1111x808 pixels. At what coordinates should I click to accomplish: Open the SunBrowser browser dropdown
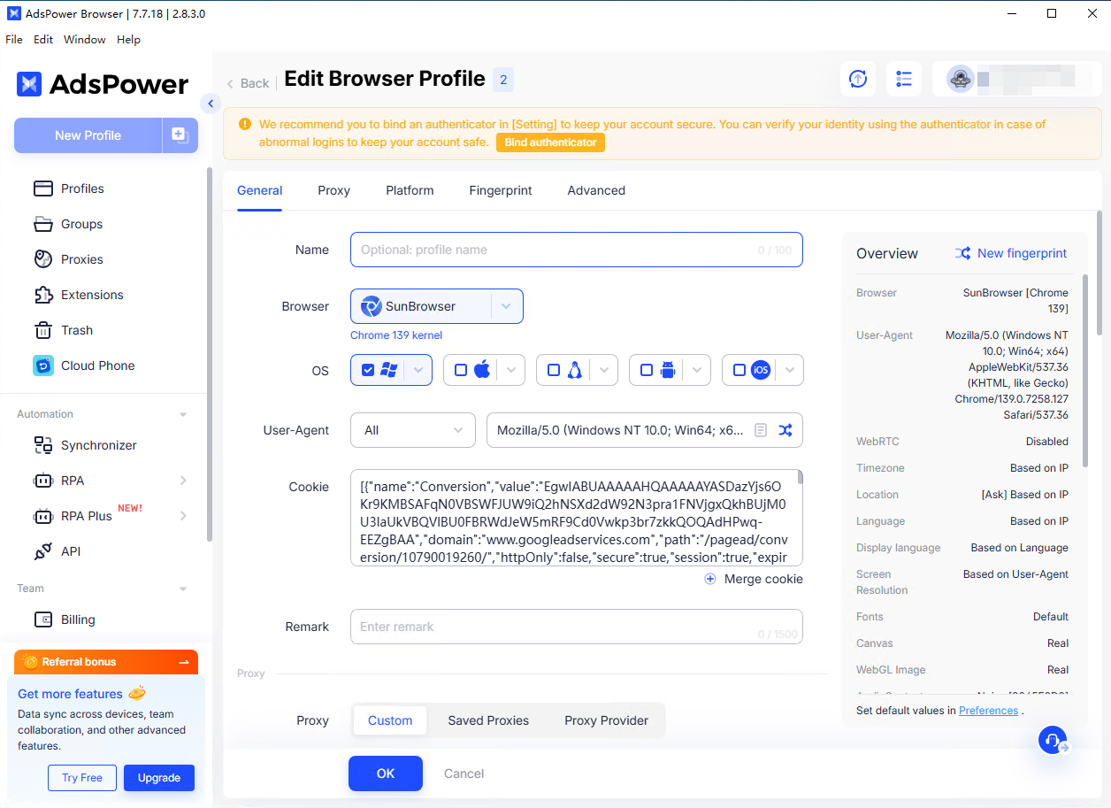pyautogui.click(x=505, y=306)
